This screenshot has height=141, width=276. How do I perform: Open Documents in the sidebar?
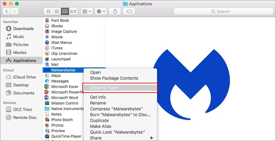tap(21, 93)
